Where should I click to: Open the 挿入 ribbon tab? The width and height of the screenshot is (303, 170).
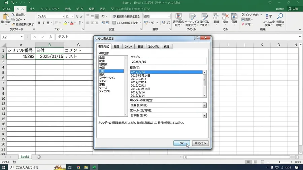click(32, 9)
